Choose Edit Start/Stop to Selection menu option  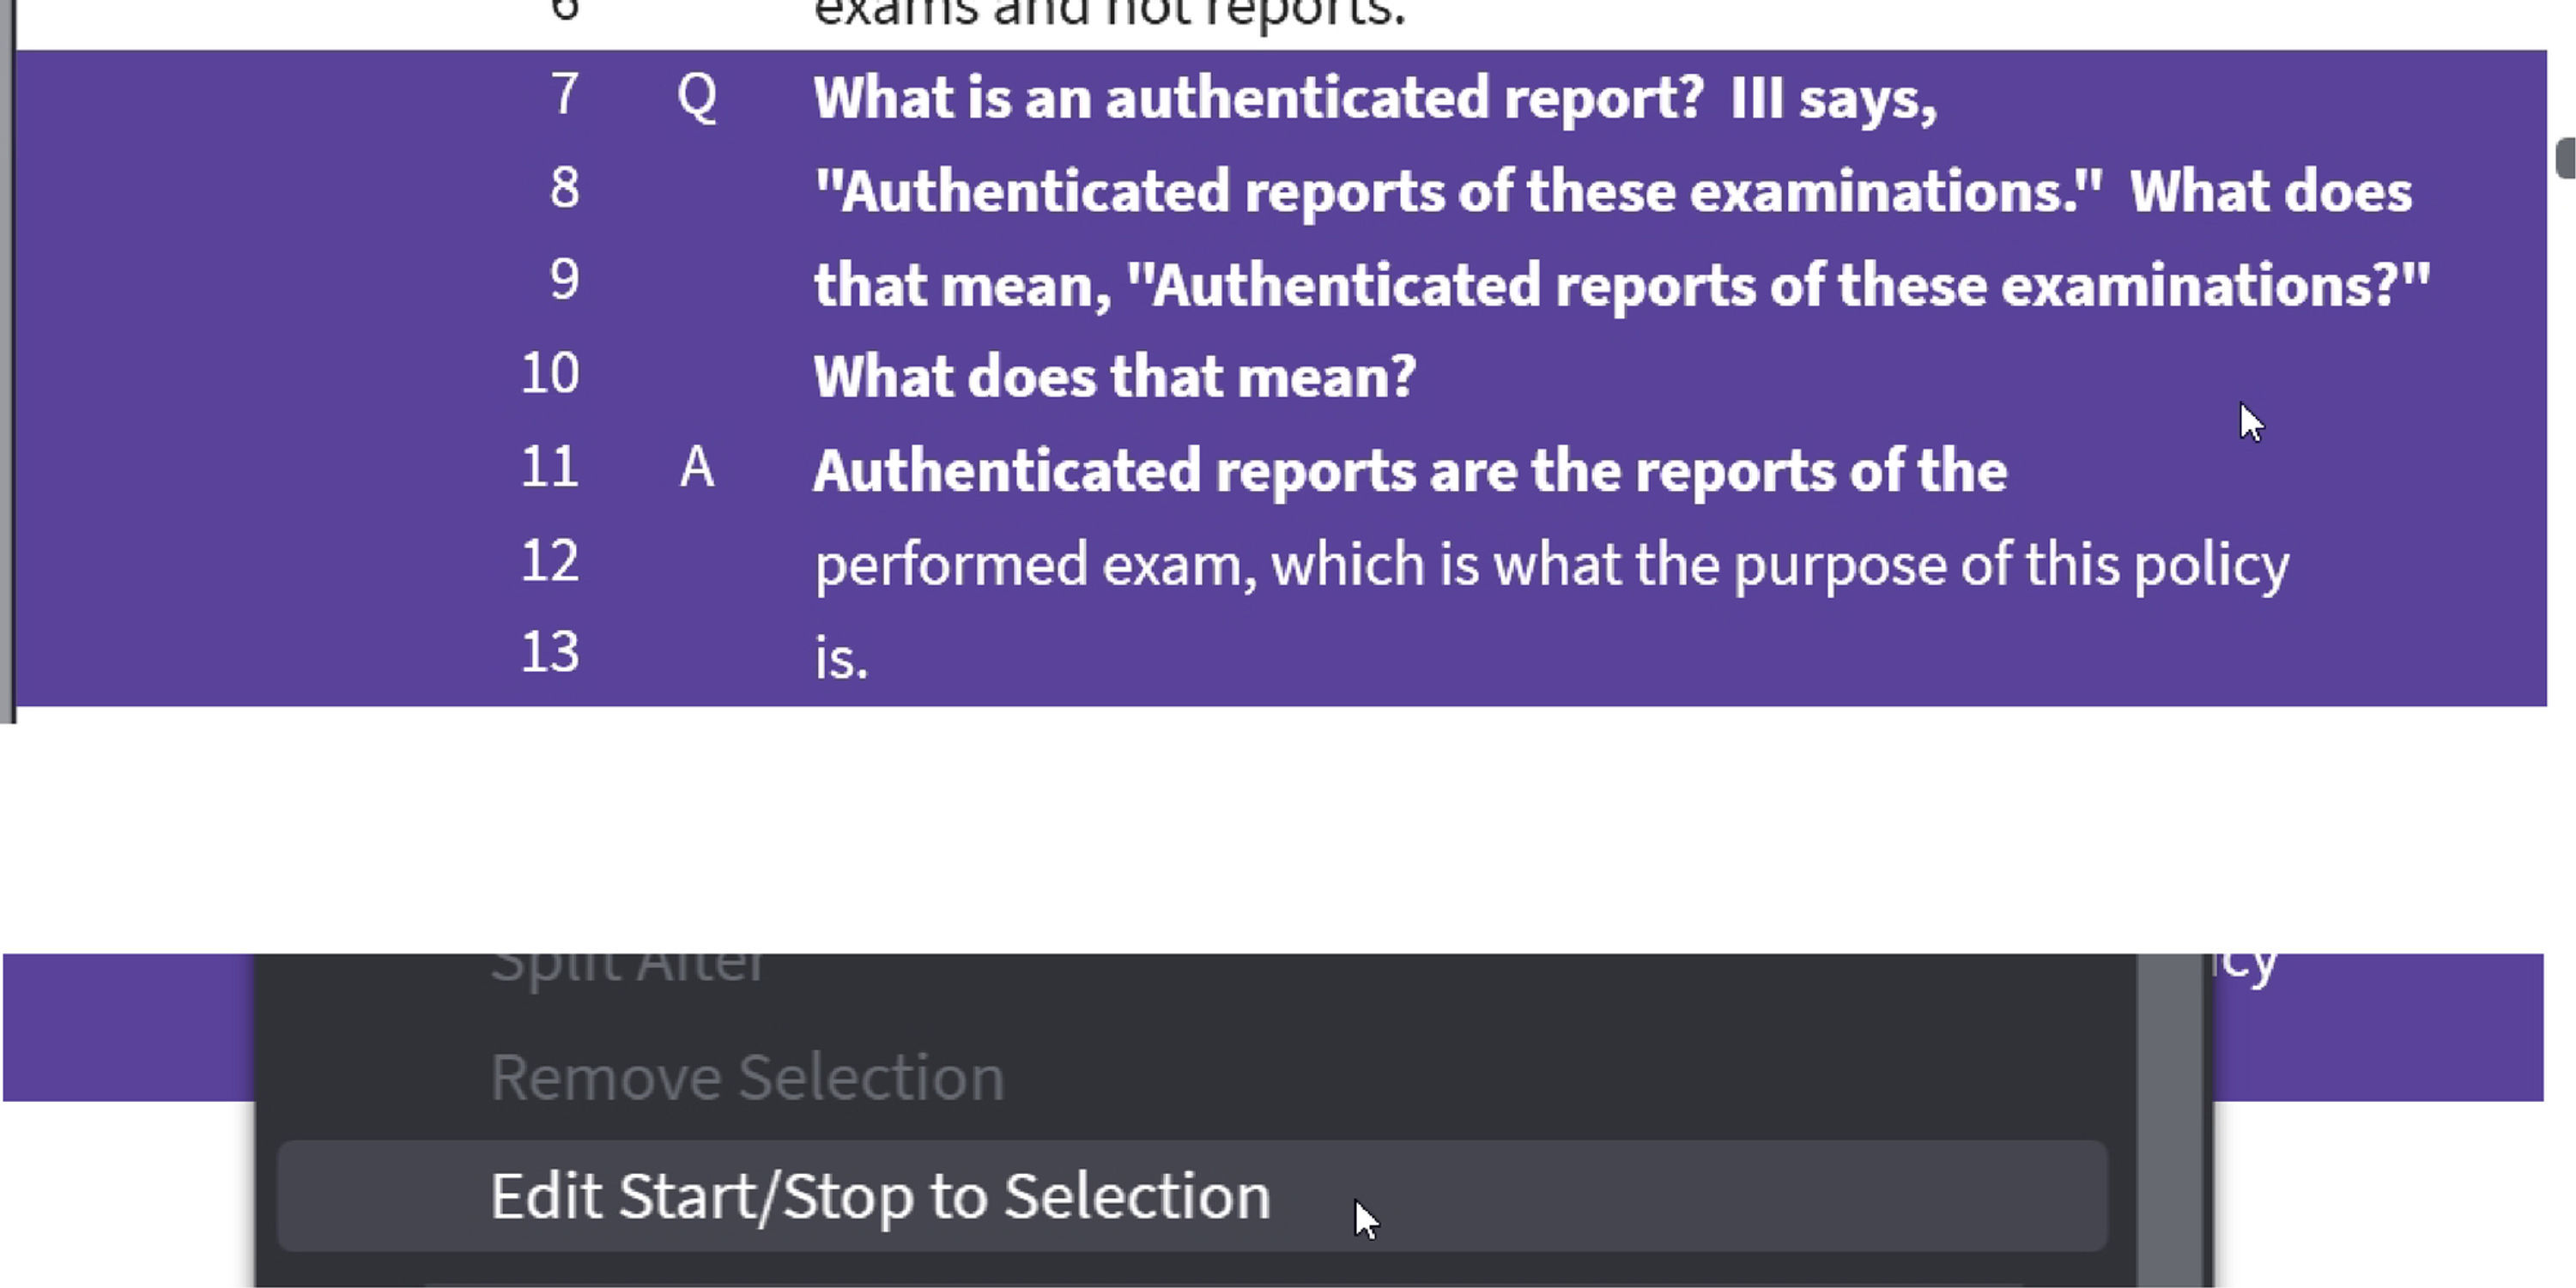(880, 1196)
